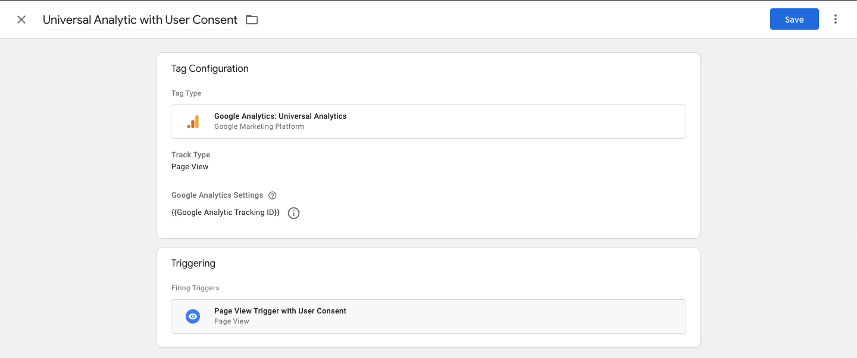Click the Page View track type value
Image resolution: width=857 pixels, height=358 pixels.
click(x=190, y=167)
